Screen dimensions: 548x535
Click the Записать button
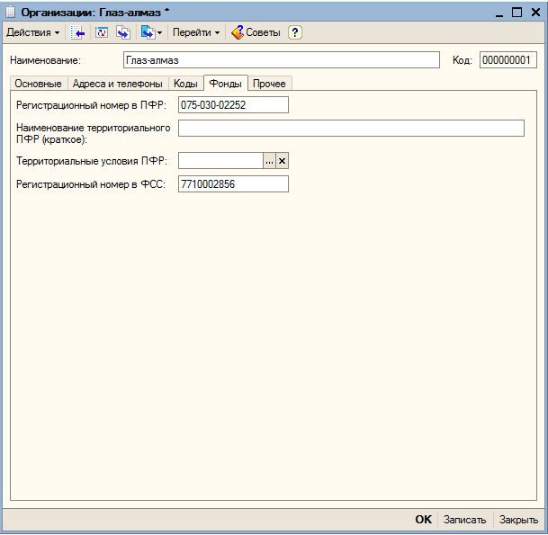coord(464,520)
